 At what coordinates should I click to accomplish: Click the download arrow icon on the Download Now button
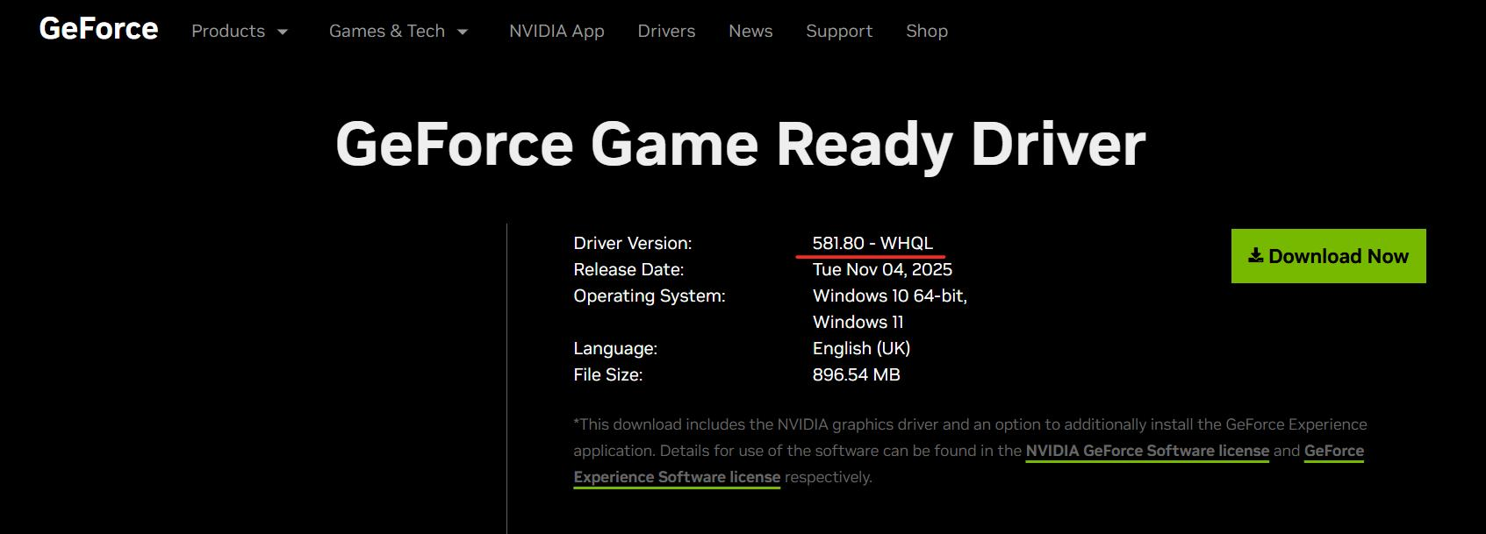pos(1255,255)
